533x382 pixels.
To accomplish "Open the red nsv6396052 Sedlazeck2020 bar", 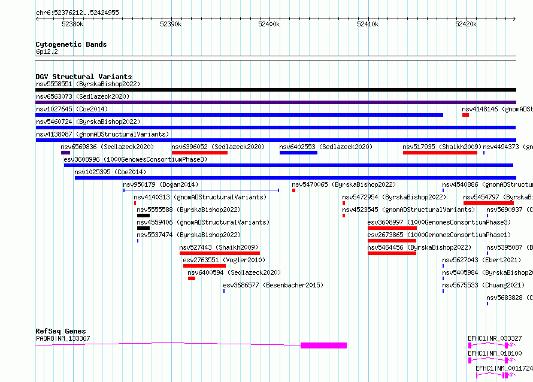I will pyautogui.click(x=199, y=153).
